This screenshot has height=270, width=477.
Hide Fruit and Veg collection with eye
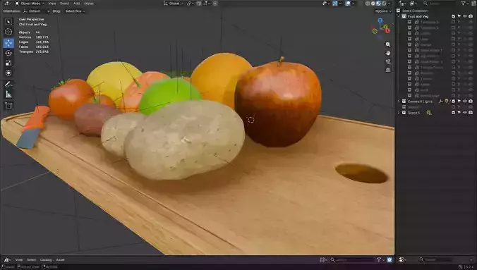(465, 16)
